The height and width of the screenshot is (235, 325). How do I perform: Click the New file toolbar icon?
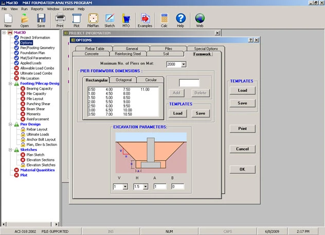(x=8, y=21)
